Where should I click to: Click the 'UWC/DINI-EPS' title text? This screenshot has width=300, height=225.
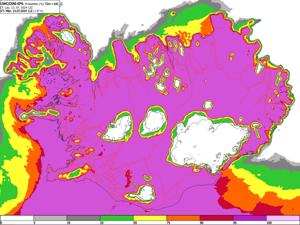[12, 4]
